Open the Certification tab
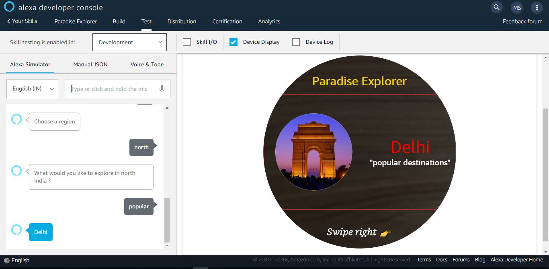Image resolution: width=549 pixels, height=269 pixels. pos(227,21)
